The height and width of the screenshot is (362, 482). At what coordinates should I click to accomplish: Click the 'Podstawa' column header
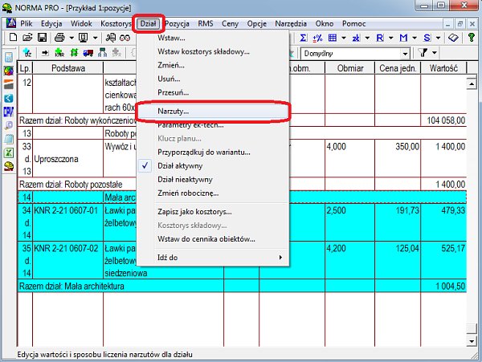coord(69,69)
